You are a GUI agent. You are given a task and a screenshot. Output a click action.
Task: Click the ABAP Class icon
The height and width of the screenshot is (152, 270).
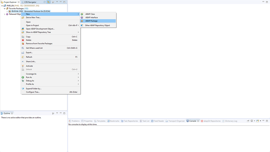point(82,14)
